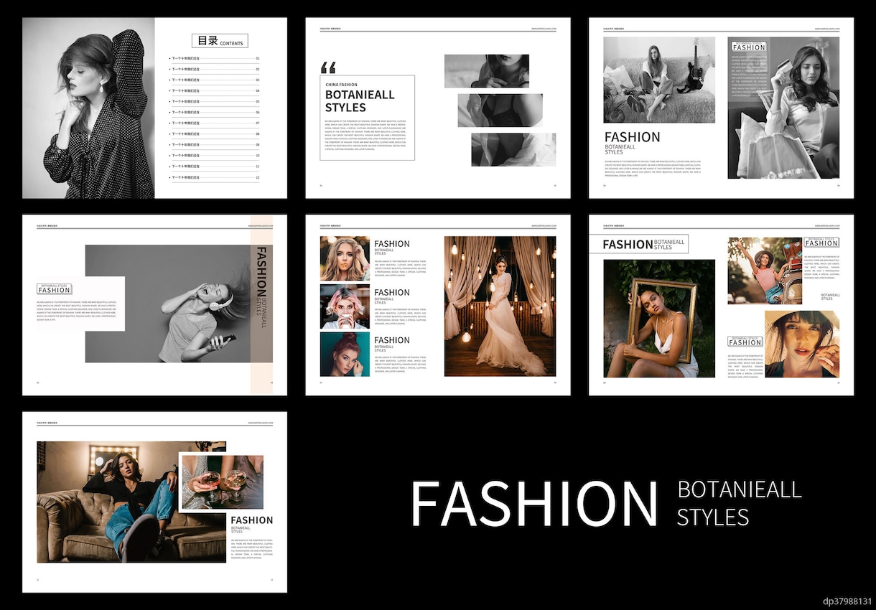Click contents entry numbered 07
This screenshot has height=610, width=876.
(x=215, y=123)
